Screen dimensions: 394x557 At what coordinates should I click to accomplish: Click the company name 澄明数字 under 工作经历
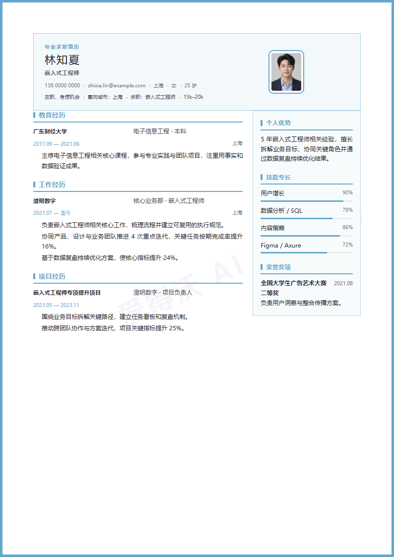44,201
